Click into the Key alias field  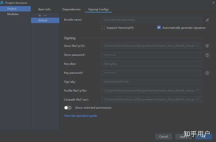click(151, 64)
